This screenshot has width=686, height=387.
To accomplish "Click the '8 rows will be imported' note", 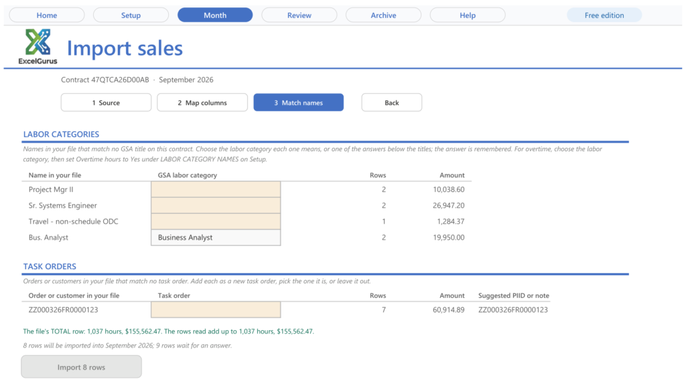I will 127,345.
